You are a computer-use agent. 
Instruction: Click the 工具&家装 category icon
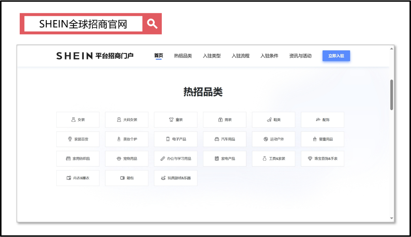[265, 158]
